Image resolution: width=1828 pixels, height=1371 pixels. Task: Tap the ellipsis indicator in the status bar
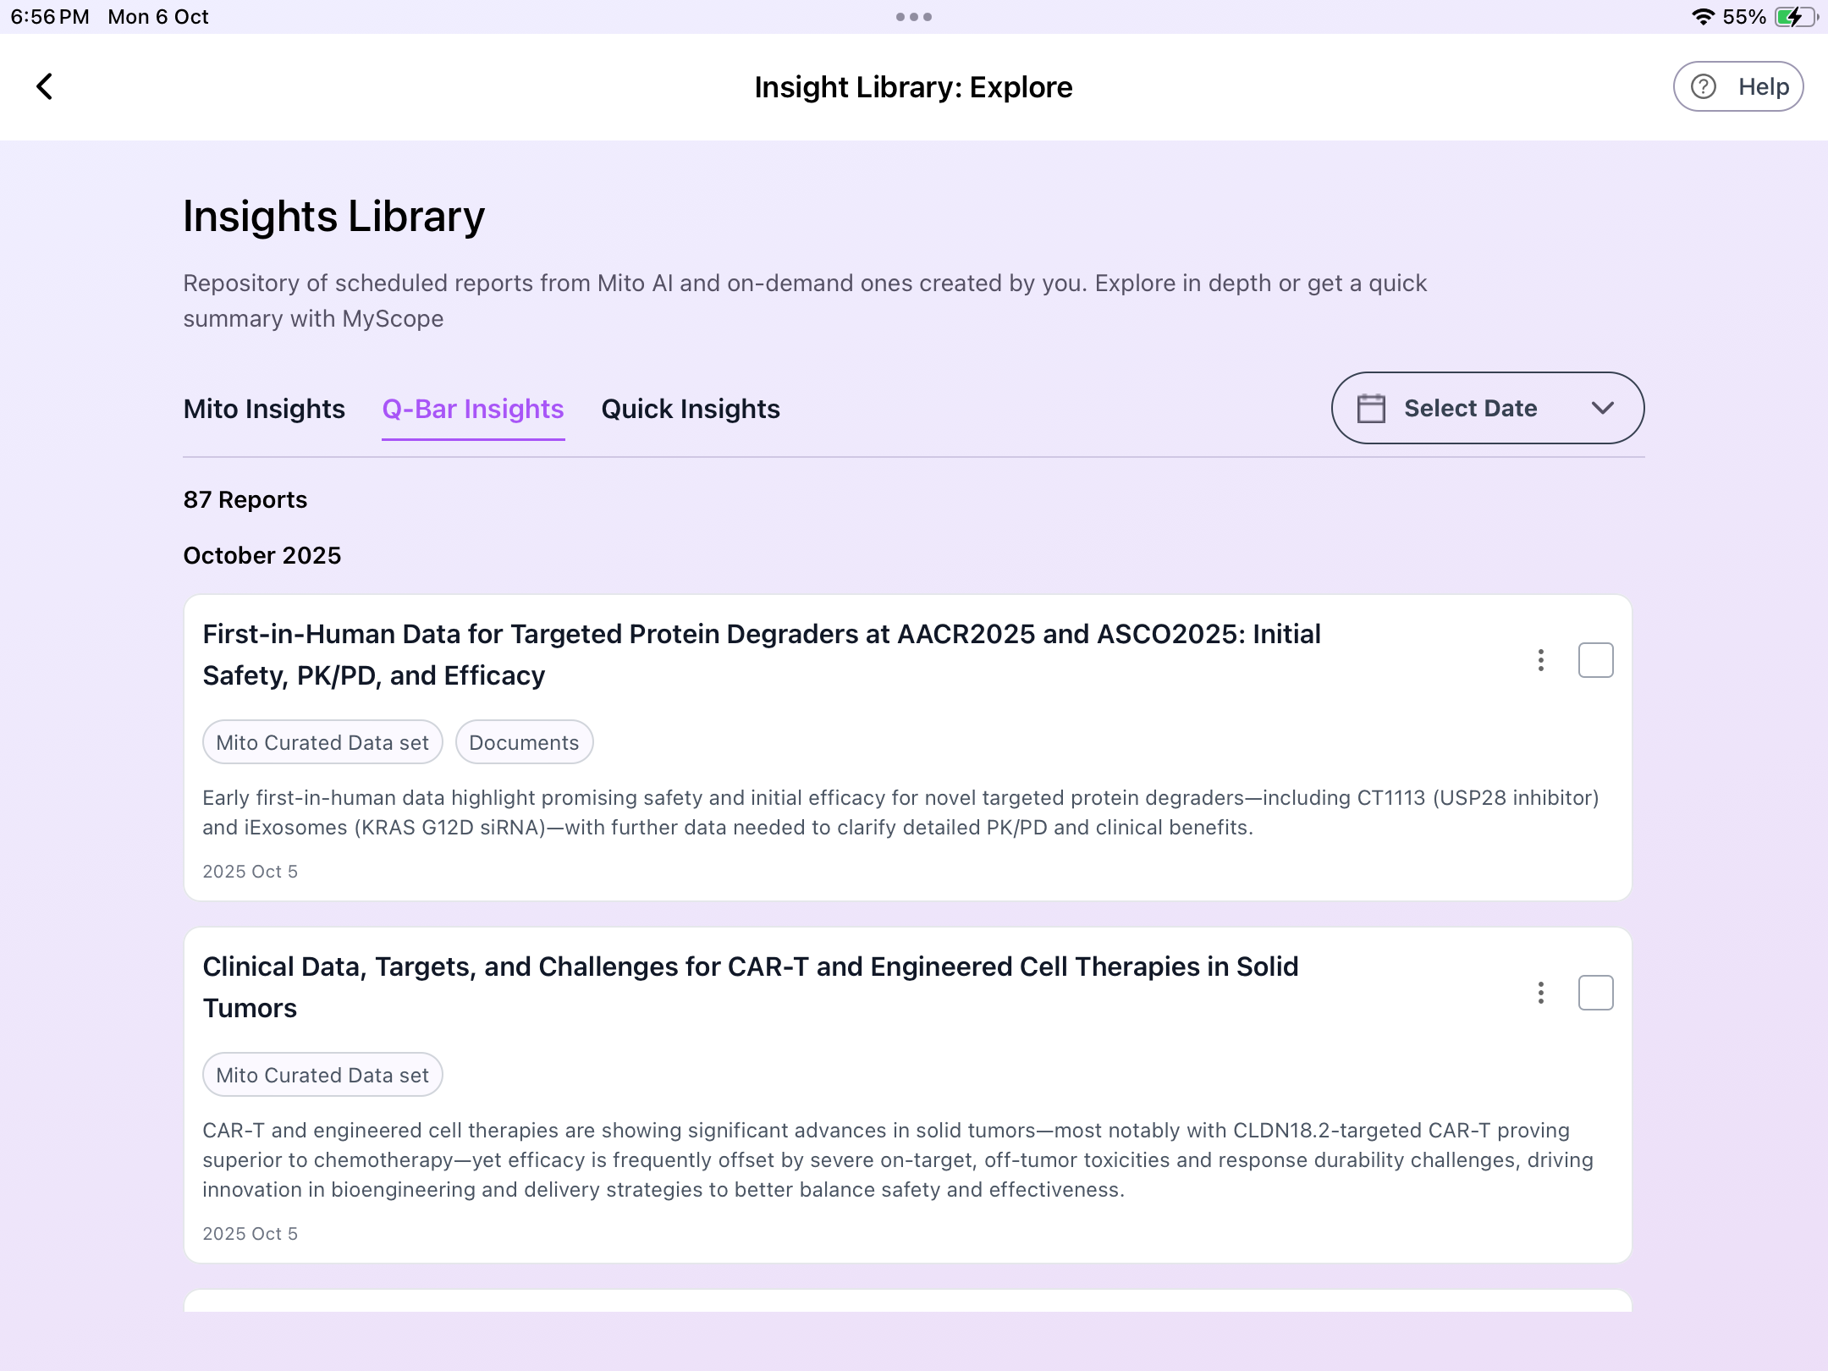914,16
